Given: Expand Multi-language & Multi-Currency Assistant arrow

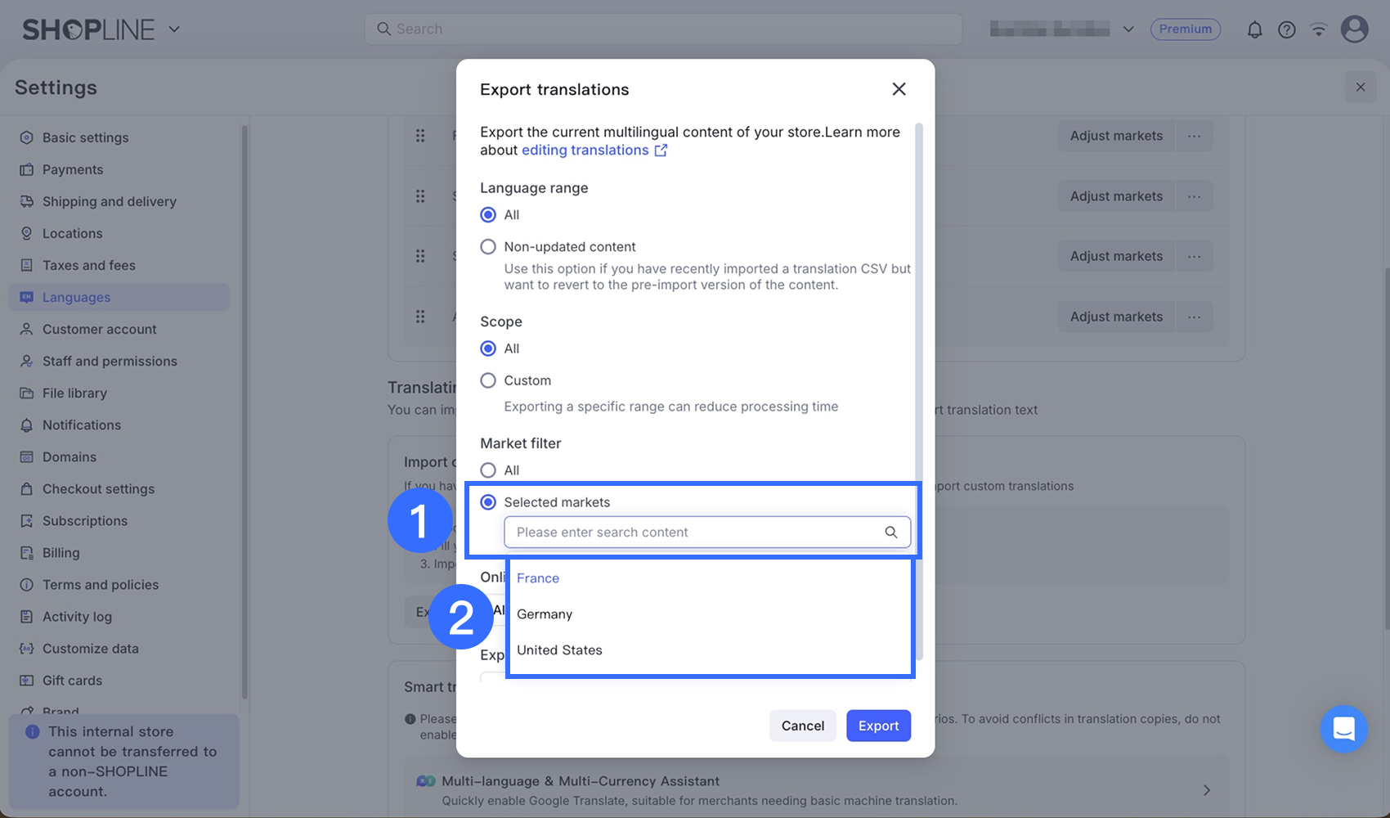Looking at the screenshot, I should (x=1207, y=790).
